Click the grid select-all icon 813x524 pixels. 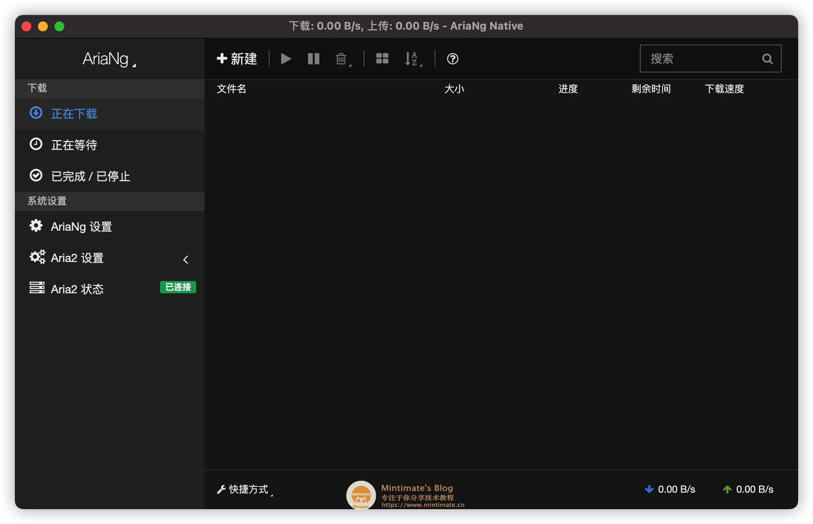[382, 59]
